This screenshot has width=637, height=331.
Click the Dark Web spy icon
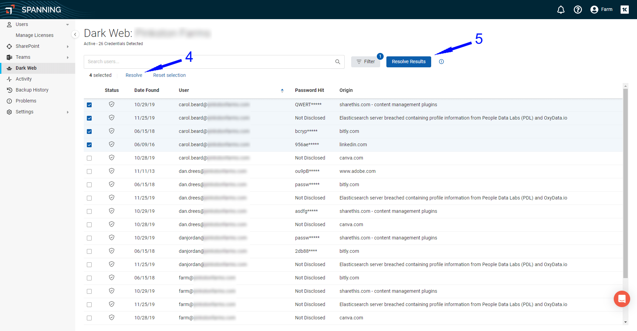click(9, 68)
